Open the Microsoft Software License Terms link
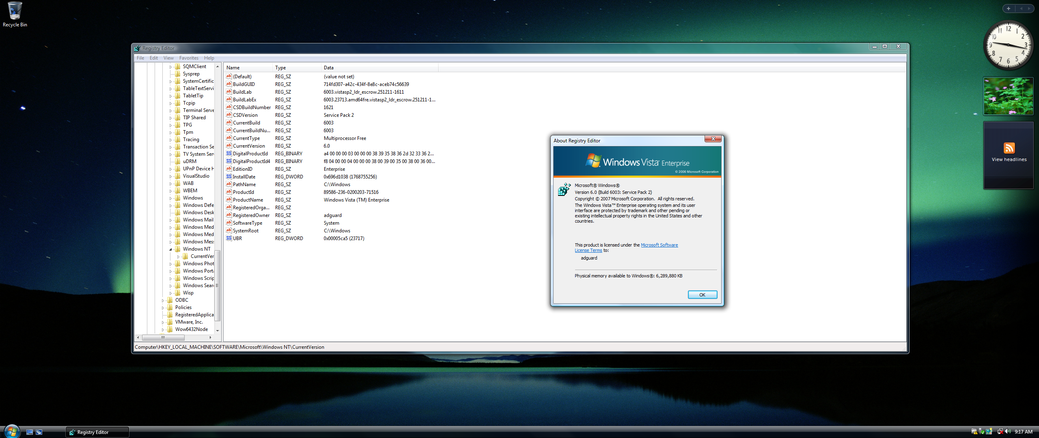The image size is (1039, 438). (x=659, y=245)
